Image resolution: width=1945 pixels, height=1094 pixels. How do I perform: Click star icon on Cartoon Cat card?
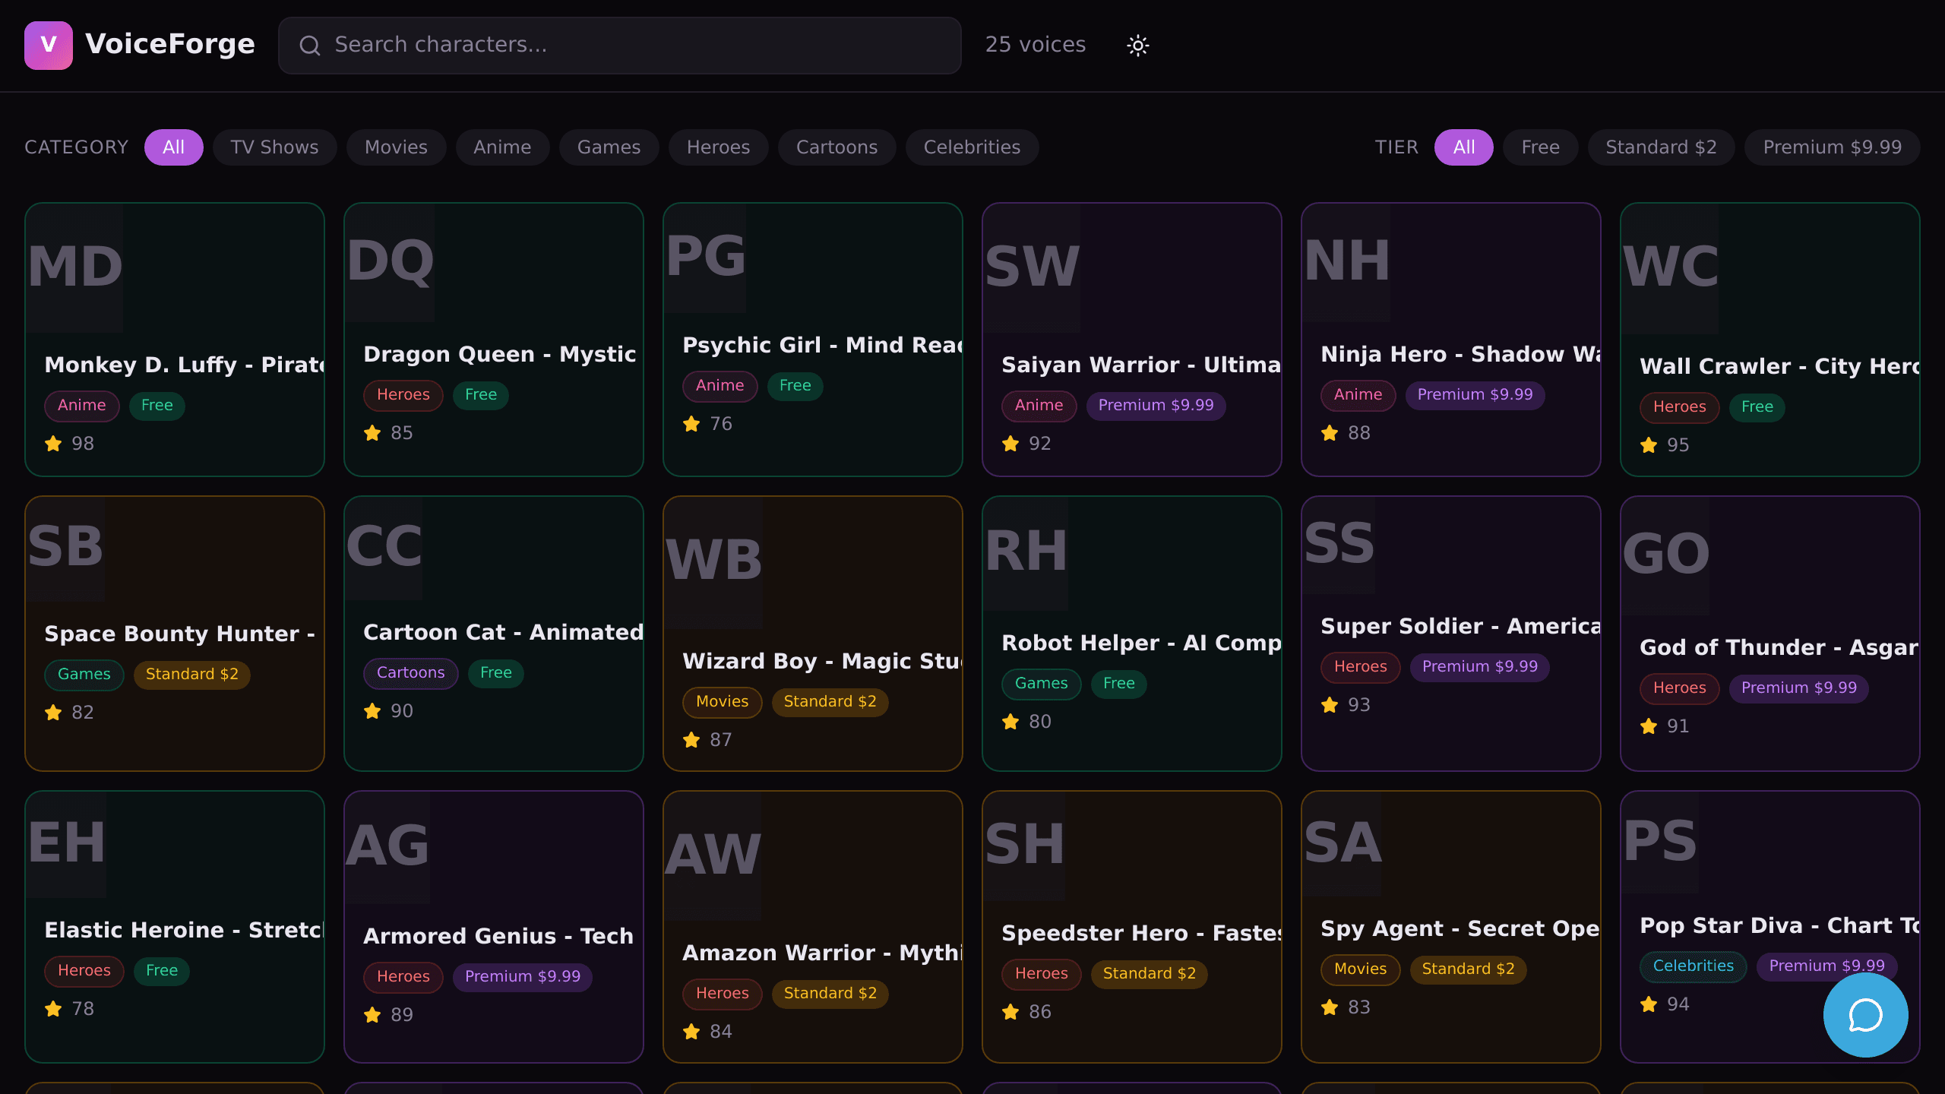coord(372,710)
